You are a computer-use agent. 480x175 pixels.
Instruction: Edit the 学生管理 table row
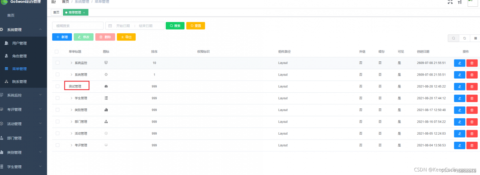(x=459, y=98)
